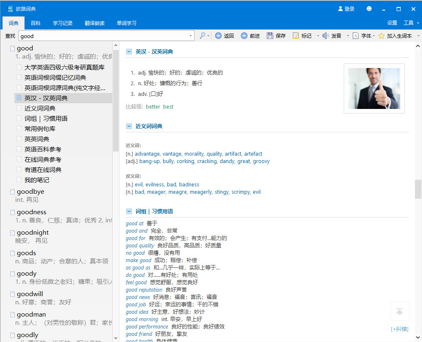Click the 加入生词本 star icon
Viewport: 422px width, 342px height.
click(x=381, y=36)
